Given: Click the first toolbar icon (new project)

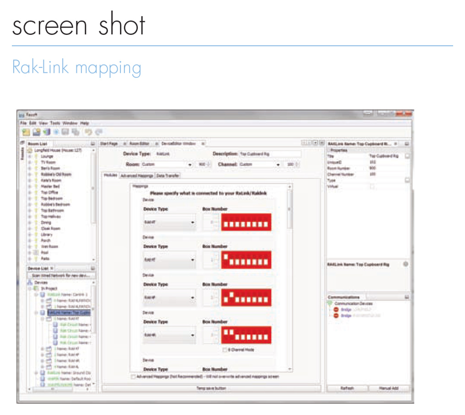Looking at the screenshot, I should 26,132.
